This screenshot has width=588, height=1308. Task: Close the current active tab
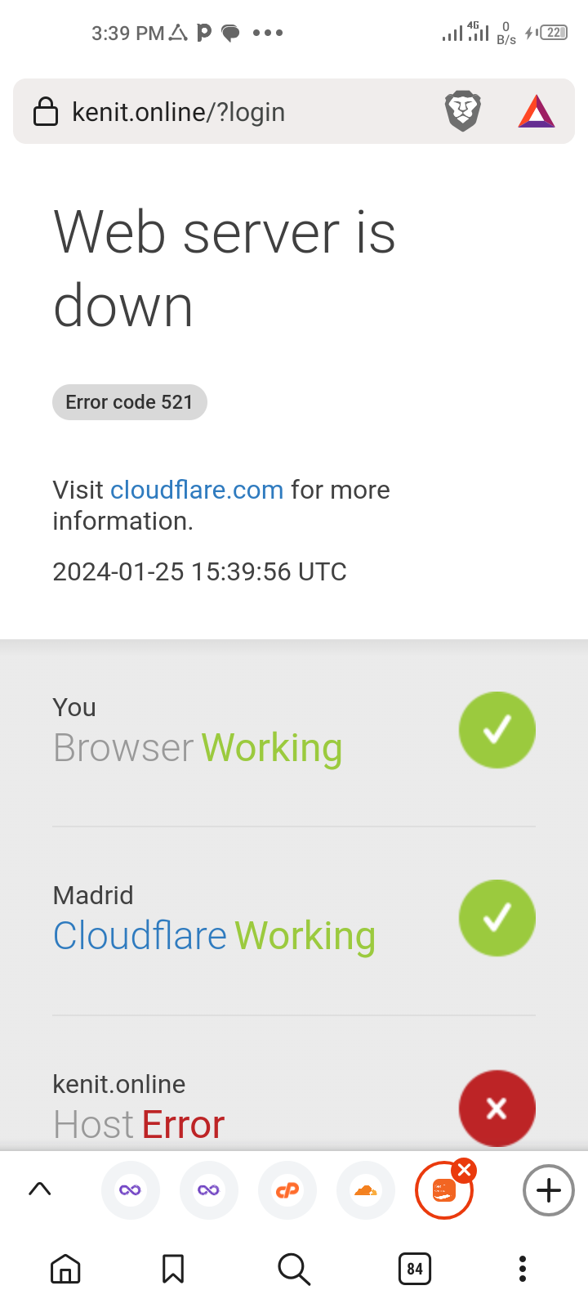465,1170
